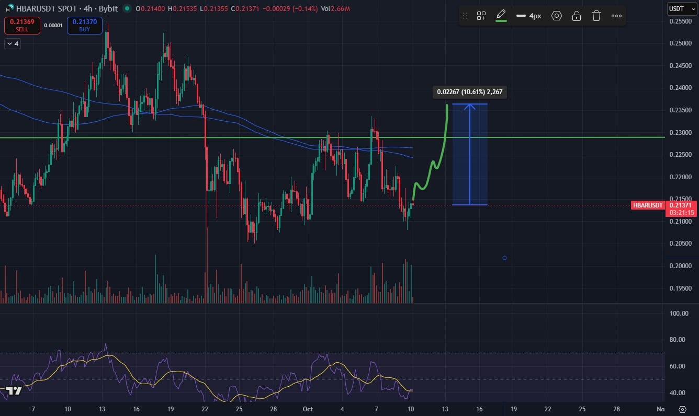Toggle the lock on the selected drawing
Viewport: 699px width, 416px height.
coord(576,16)
